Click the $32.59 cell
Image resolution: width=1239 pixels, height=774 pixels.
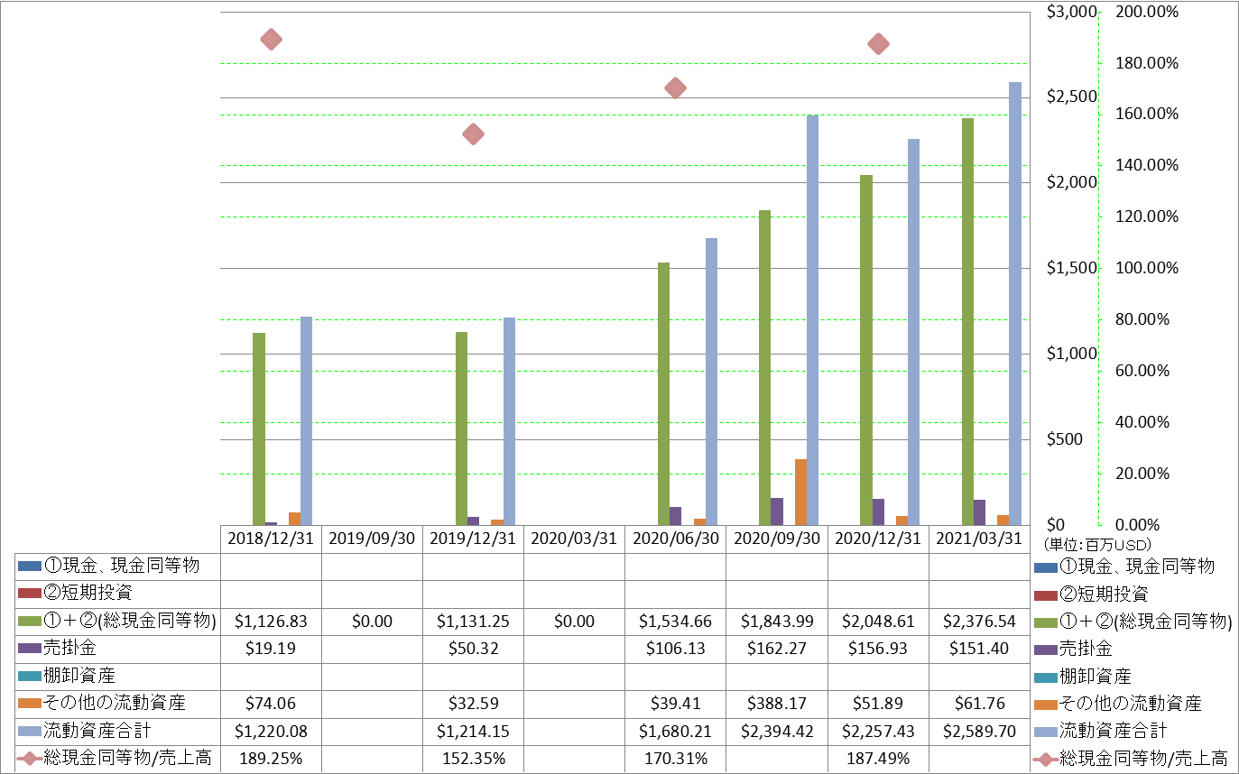pos(473,704)
